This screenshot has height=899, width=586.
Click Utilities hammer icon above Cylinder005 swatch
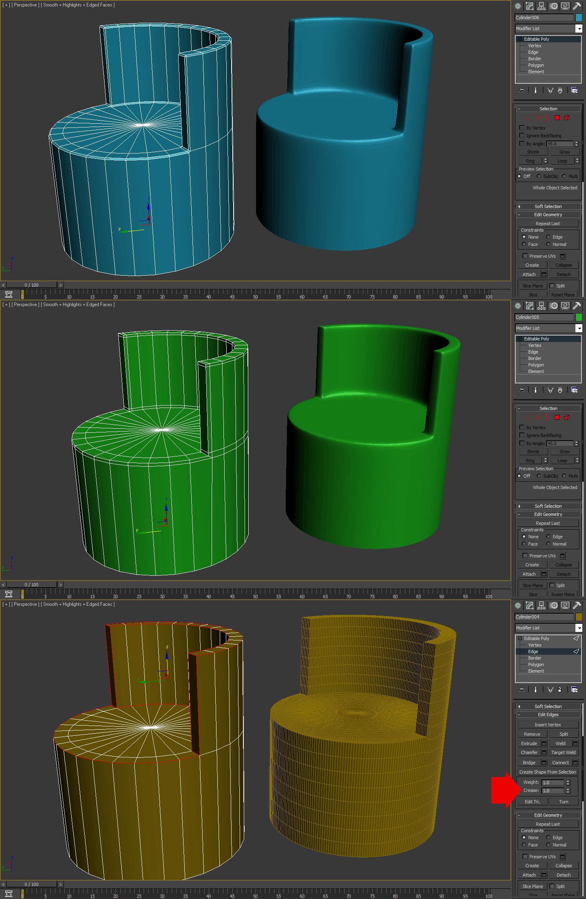tap(577, 306)
